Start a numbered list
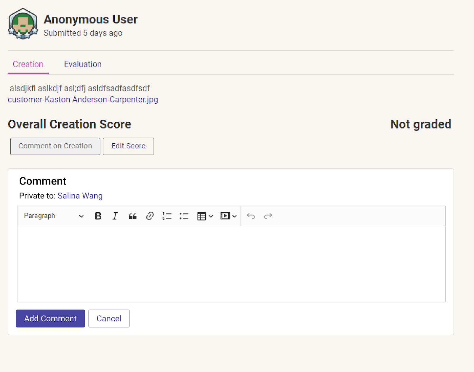This screenshot has width=474, height=372. 167,216
